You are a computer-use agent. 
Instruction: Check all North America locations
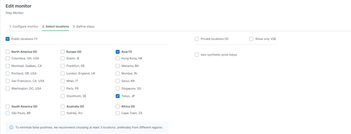pyautogui.click(x=8, y=52)
